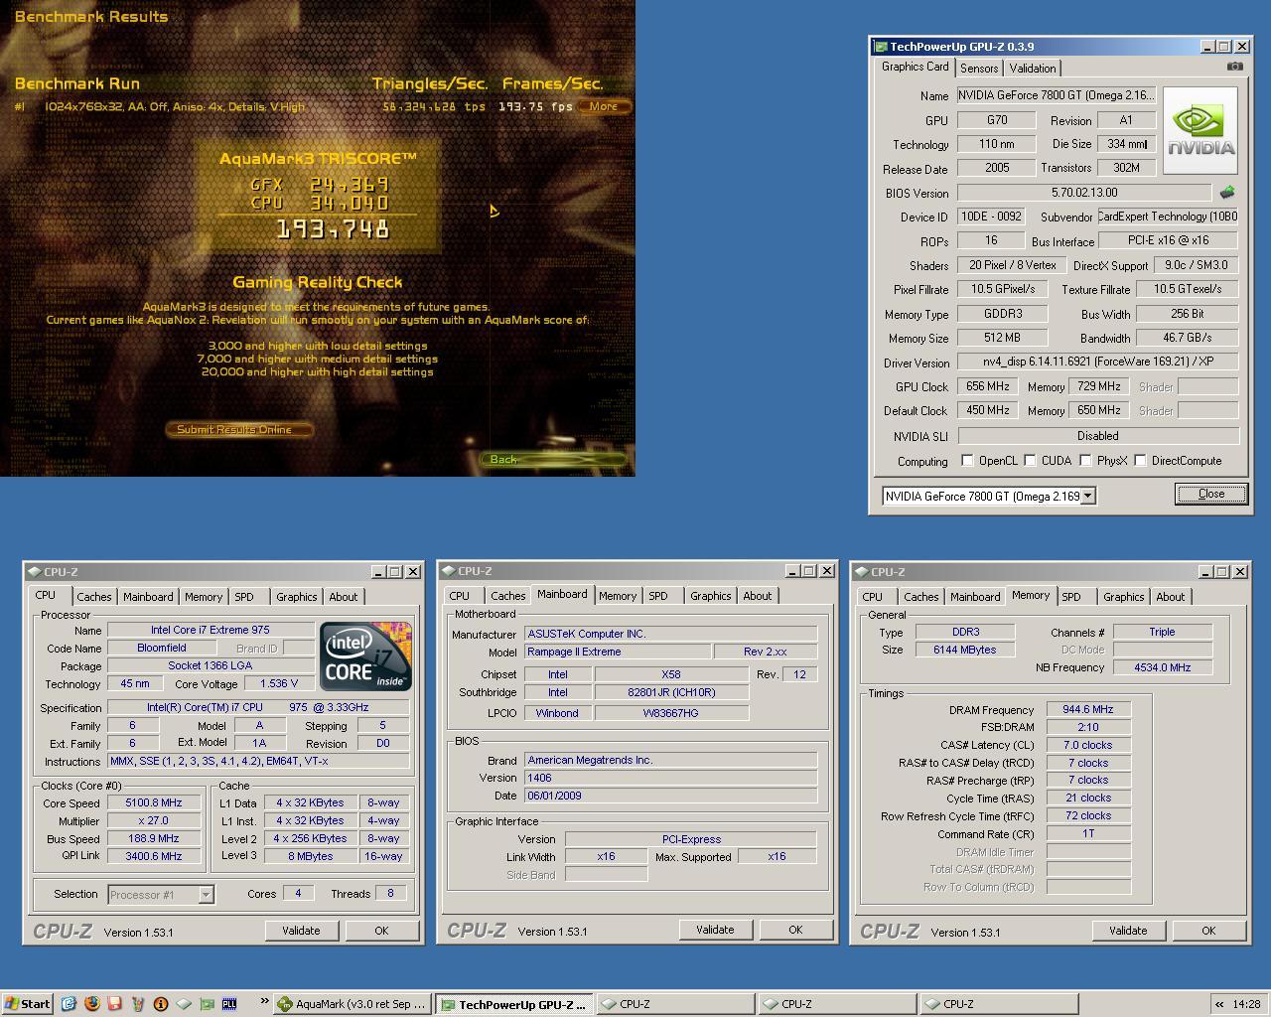Toggle the CUDA checkbox
This screenshot has width=1271, height=1017.
click(1031, 460)
